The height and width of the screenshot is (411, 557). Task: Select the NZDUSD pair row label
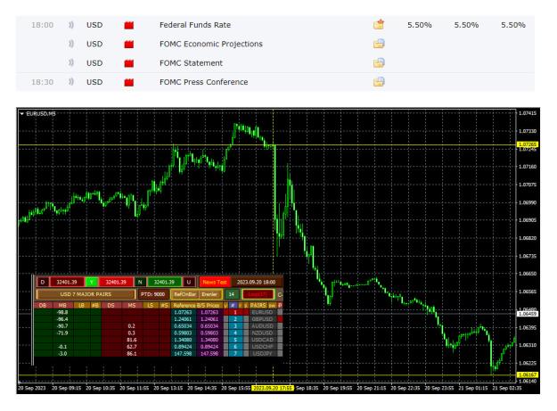pyautogui.click(x=262, y=333)
